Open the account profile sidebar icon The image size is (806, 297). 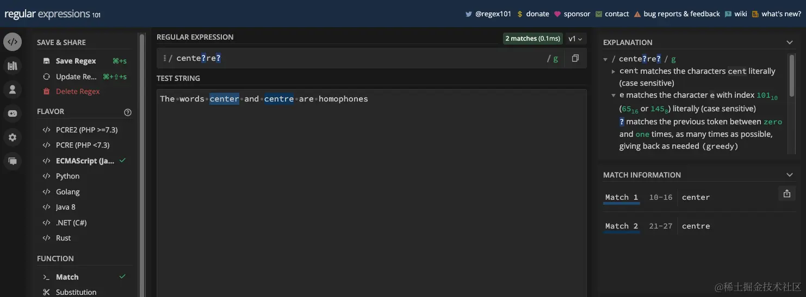(x=13, y=90)
